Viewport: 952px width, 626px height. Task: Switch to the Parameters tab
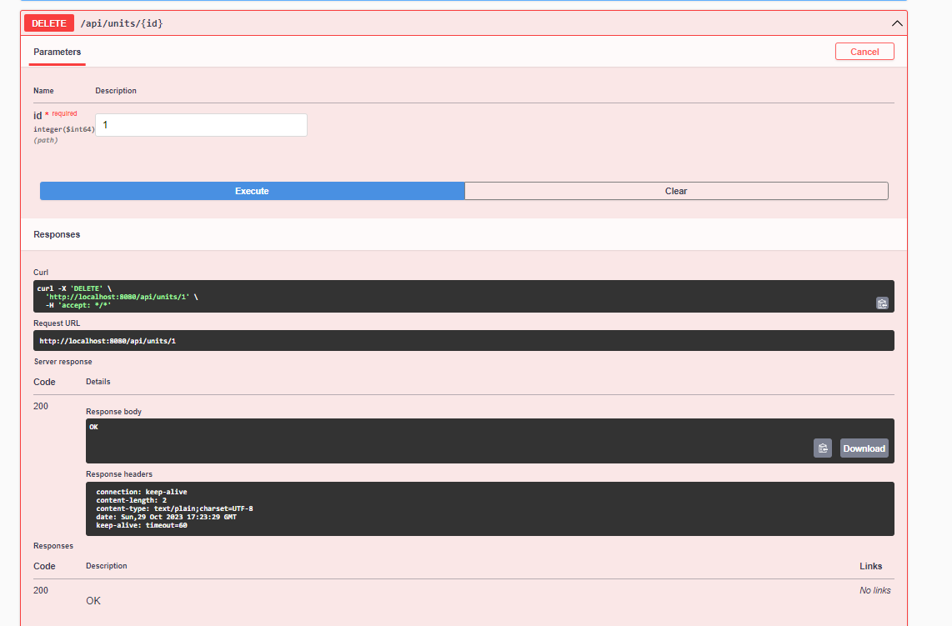(x=58, y=52)
